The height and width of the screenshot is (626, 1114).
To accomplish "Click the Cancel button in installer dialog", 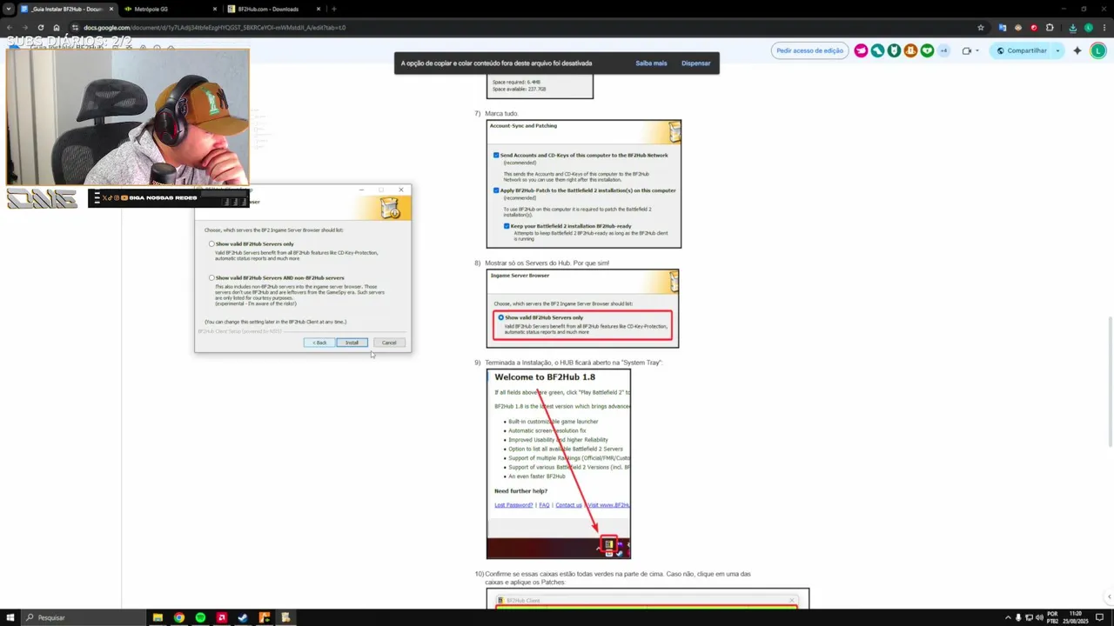I will tap(388, 343).
